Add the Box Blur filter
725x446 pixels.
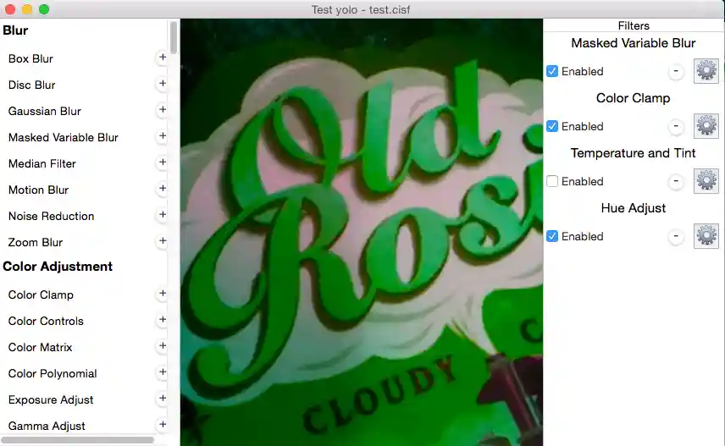pos(163,58)
